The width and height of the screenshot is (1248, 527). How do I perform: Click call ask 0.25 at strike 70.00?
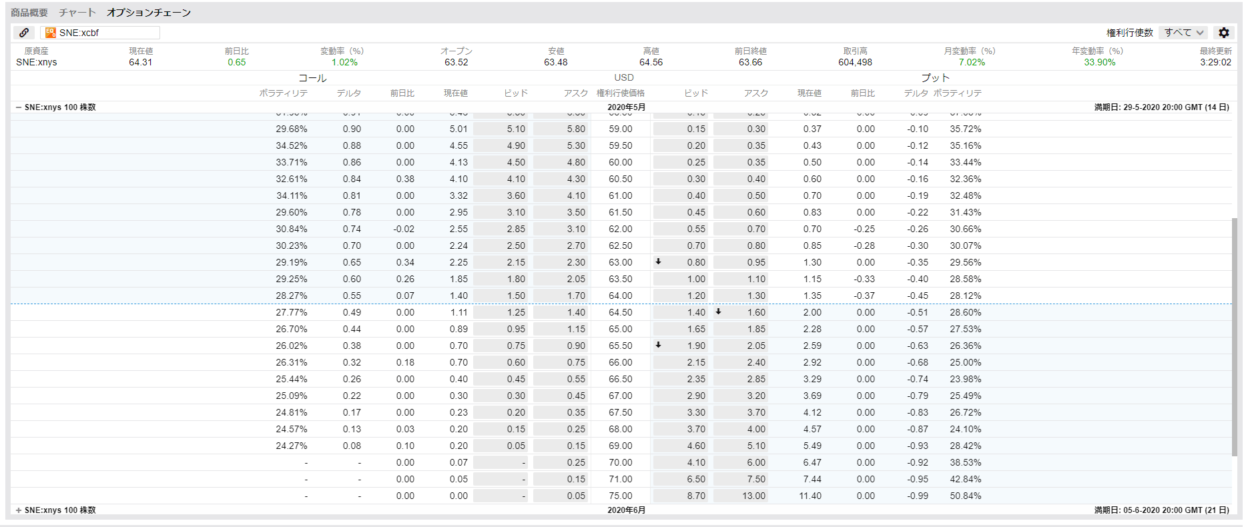(x=561, y=462)
